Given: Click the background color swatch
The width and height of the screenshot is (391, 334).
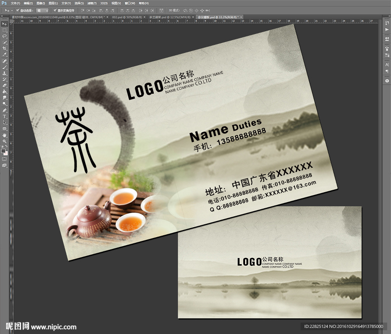Looking at the screenshot, I should pyautogui.click(x=6, y=153).
